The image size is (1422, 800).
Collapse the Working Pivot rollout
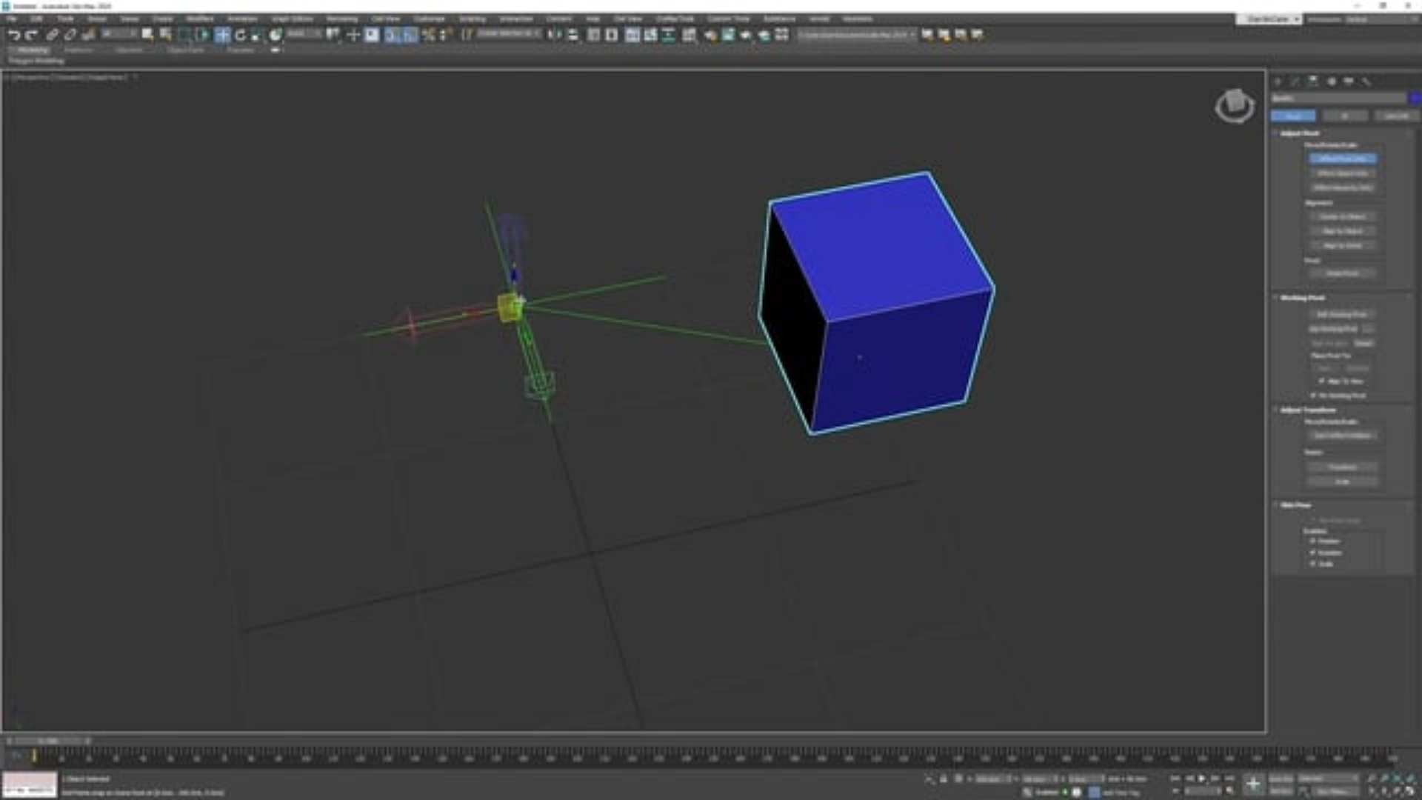(x=1302, y=298)
